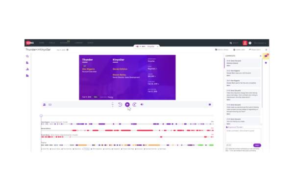Open the second navigation menu item
This screenshot has height=191, width=294.
(52, 43)
